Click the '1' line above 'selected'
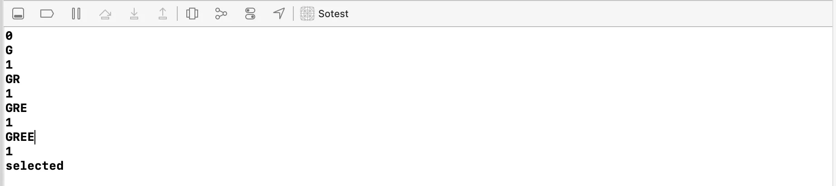Viewport: 836px width, 186px height. point(9,151)
